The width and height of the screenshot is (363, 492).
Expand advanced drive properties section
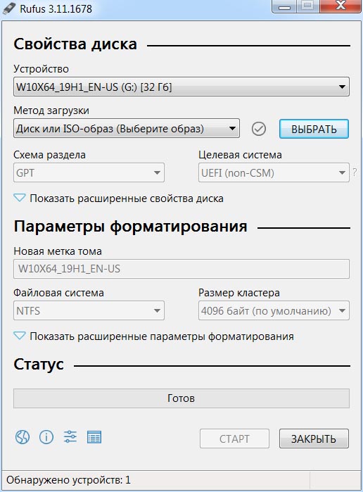pyautogui.click(x=119, y=198)
